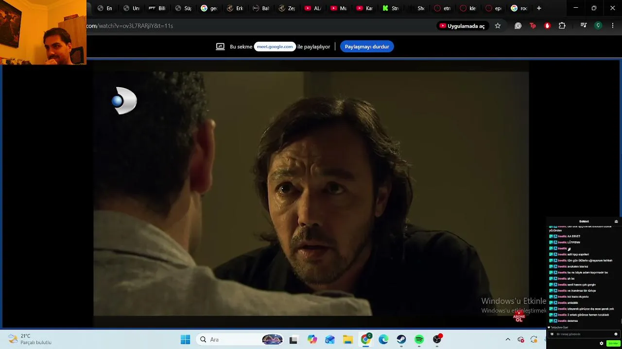This screenshot has height=349, width=622.
Task: Open the red Tp extension icon
Action: [533, 26]
